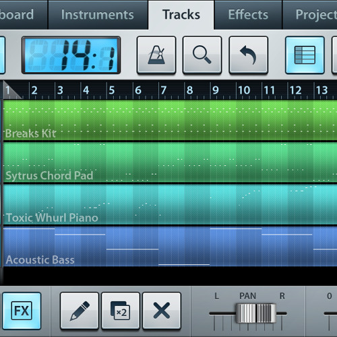Toggle the track list view button
The width and height of the screenshot is (337, 337).
[x=305, y=55]
